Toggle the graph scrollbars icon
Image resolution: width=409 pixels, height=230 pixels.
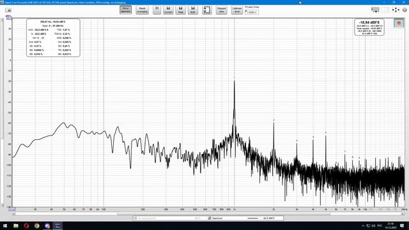(x=375, y=10)
